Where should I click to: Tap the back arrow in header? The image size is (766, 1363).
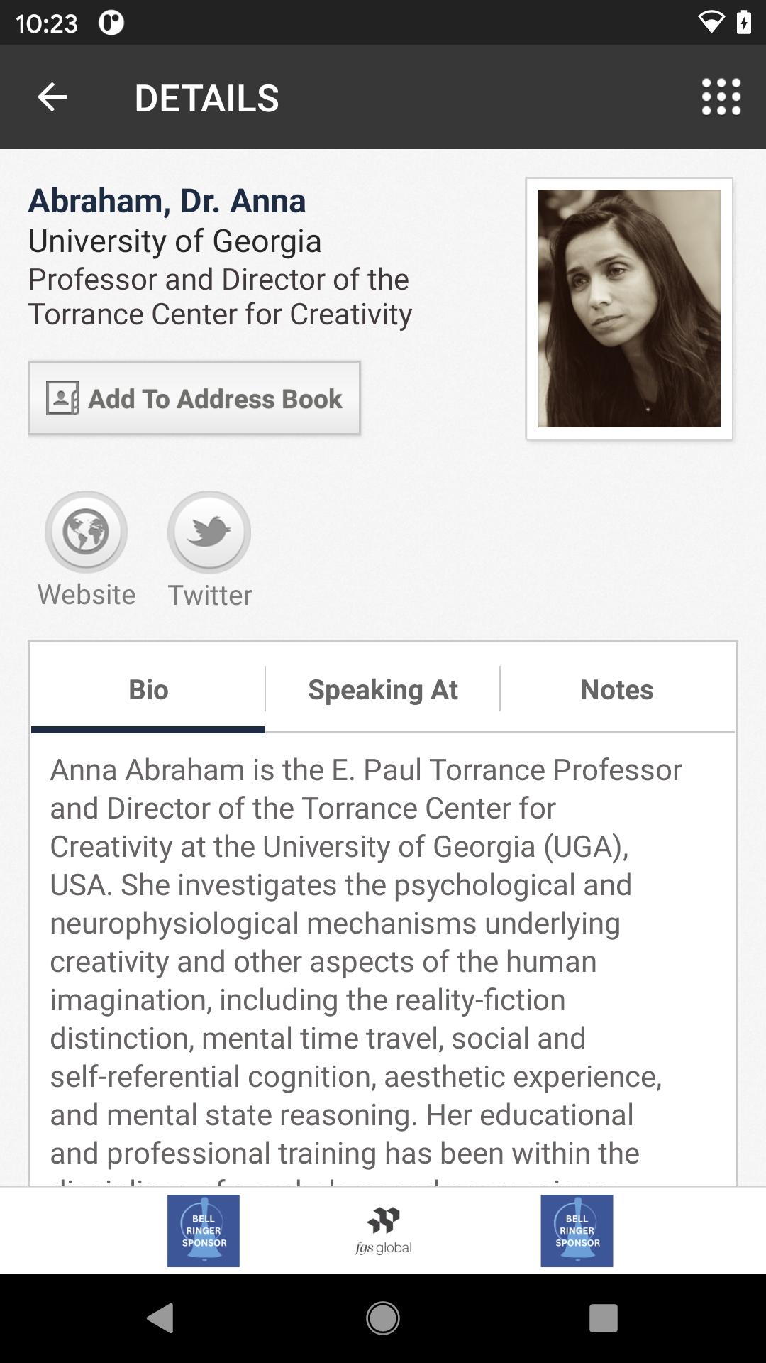click(x=52, y=97)
